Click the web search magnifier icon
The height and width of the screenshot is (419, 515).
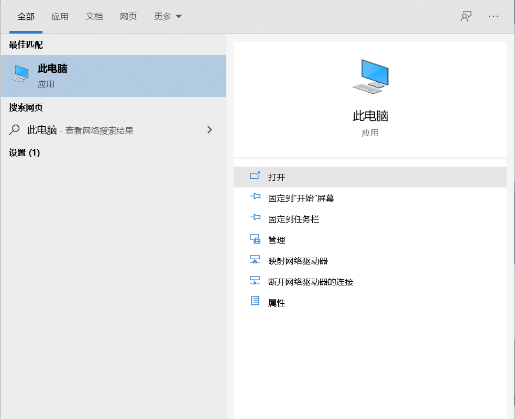pos(14,130)
